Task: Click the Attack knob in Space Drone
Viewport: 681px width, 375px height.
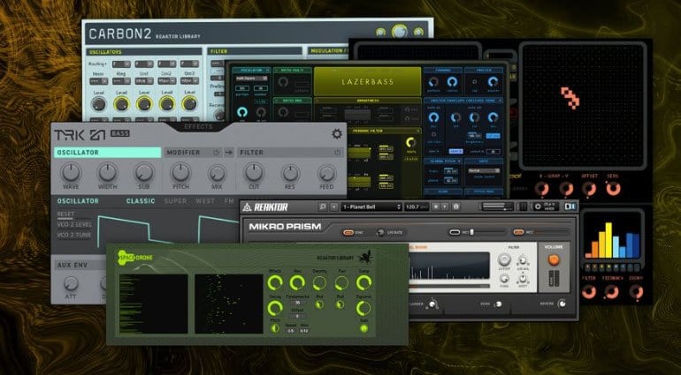Action: (274, 282)
